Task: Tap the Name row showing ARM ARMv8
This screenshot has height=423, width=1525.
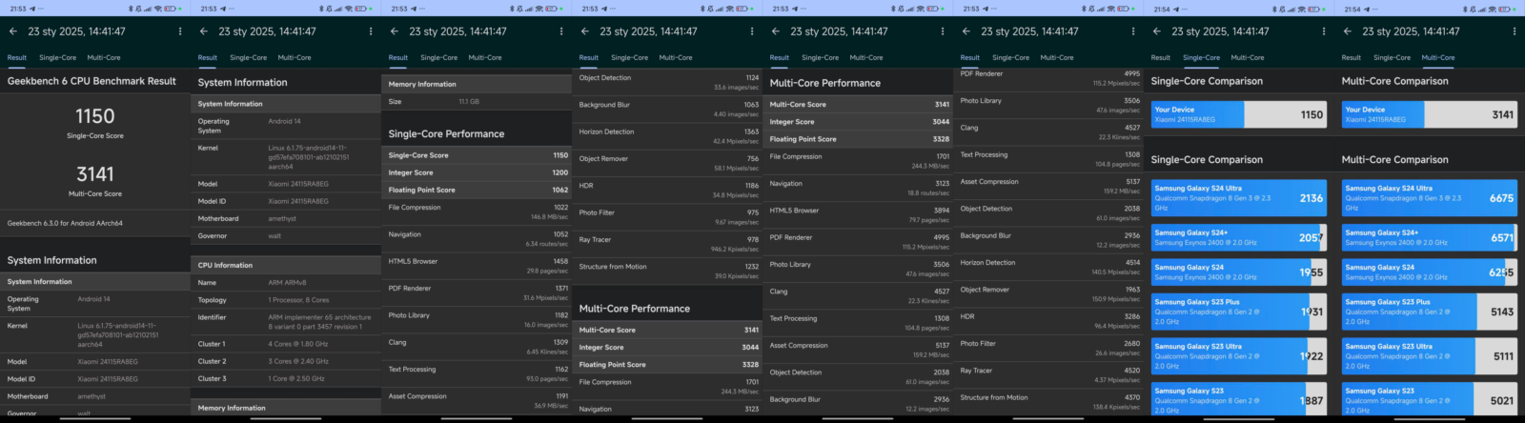Action: (x=286, y=283)
